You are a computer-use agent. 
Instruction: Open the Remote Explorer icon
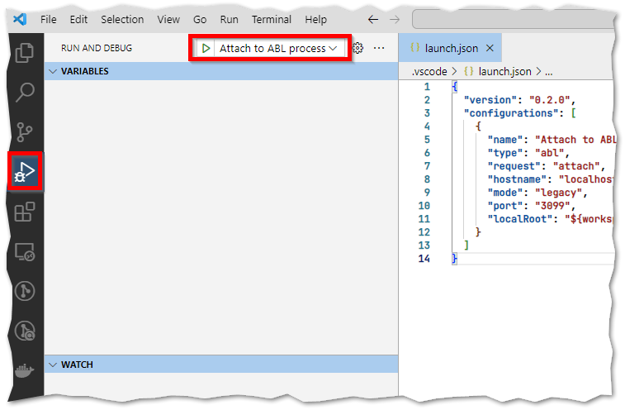pos(25,251)
